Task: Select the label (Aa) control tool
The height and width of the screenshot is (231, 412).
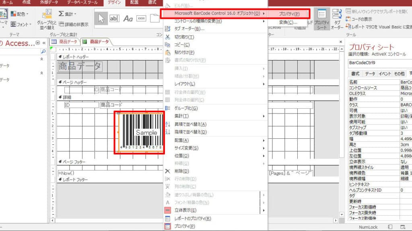Action: click(128, 18)
